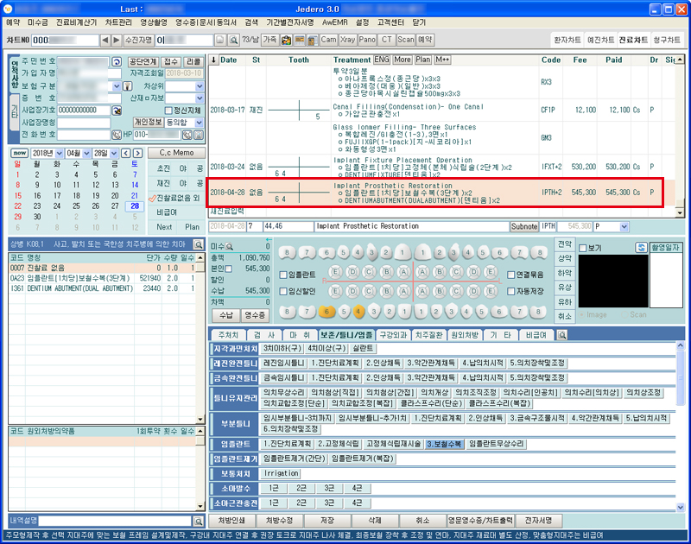Screen dimensions: 691x544
Task: Click refresh icon beside 주민번호 field
Action: pos(117,62)
